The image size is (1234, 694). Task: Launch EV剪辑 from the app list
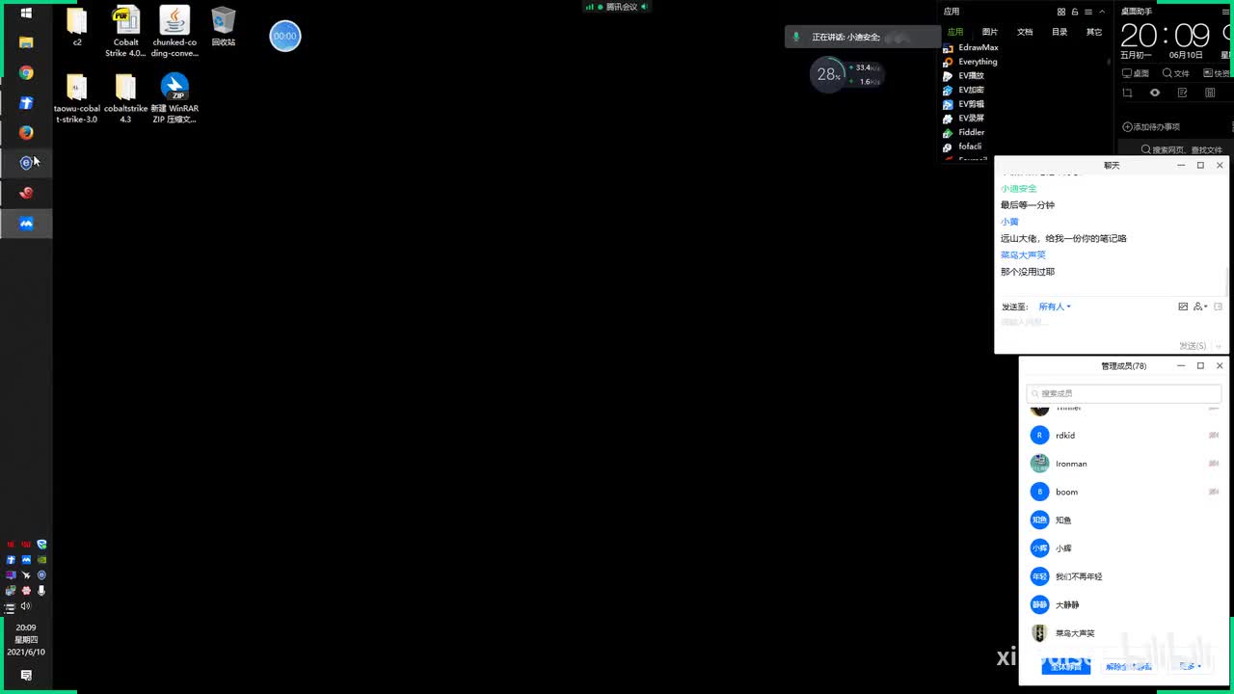pos(964,104)
